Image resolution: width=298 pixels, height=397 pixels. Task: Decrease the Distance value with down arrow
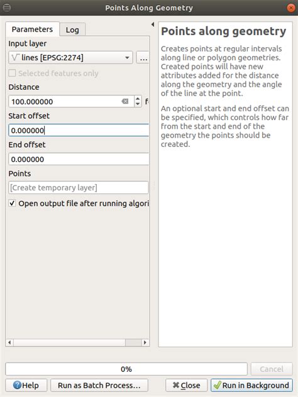138,104
